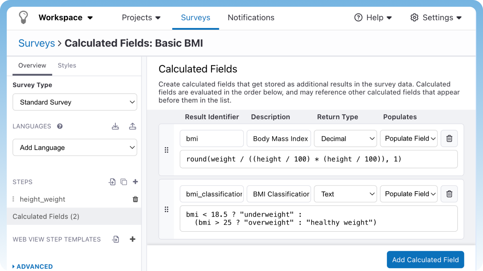Click the Add Calculated Field button
This screenshot has width=483, height=271.
[x=425, y=260]
